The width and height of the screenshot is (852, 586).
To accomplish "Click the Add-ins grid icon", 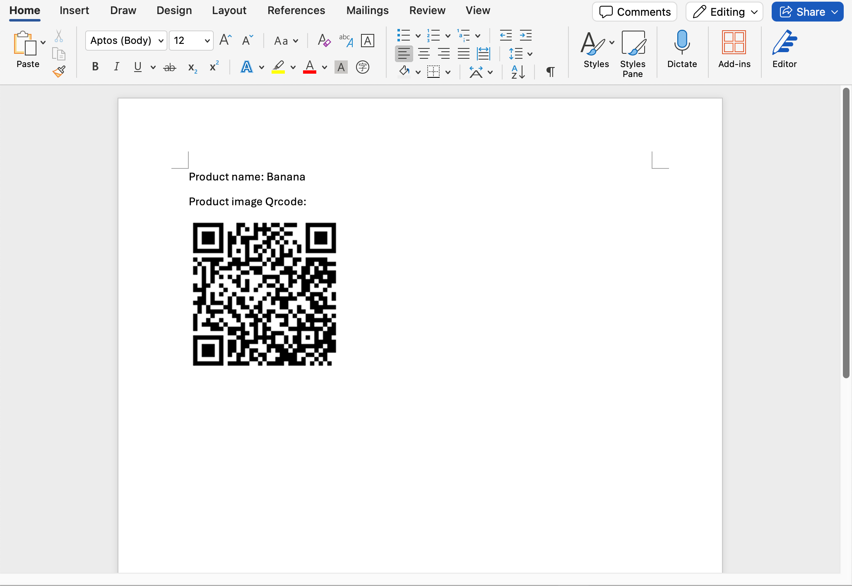I will (x=734, y=43).
